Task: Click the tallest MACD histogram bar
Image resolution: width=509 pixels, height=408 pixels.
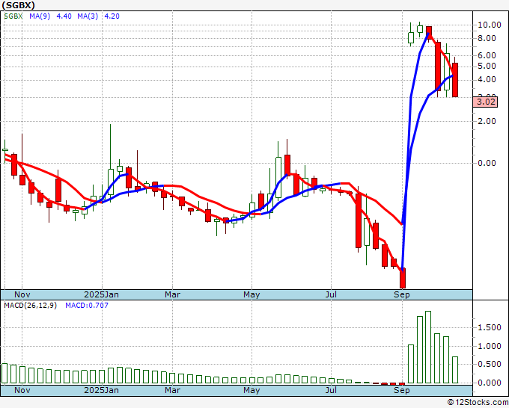Action: coord(428,347)
